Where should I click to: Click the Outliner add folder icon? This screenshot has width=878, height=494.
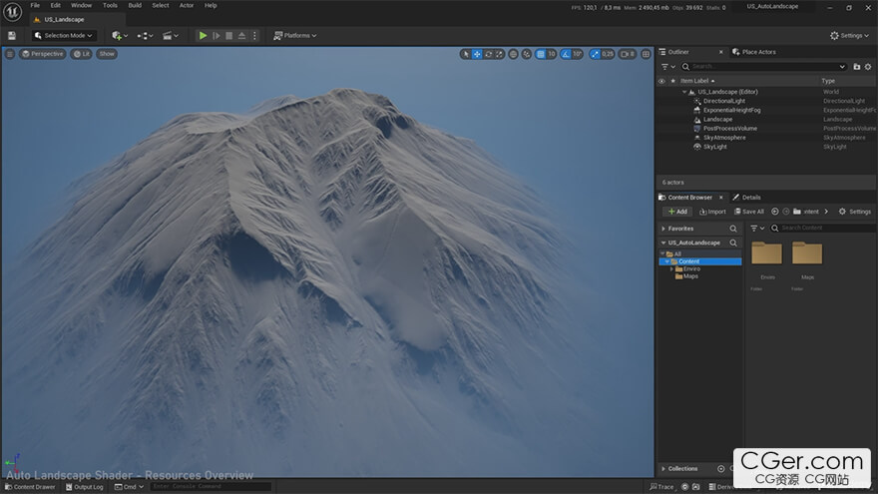(x=857, y=67)
